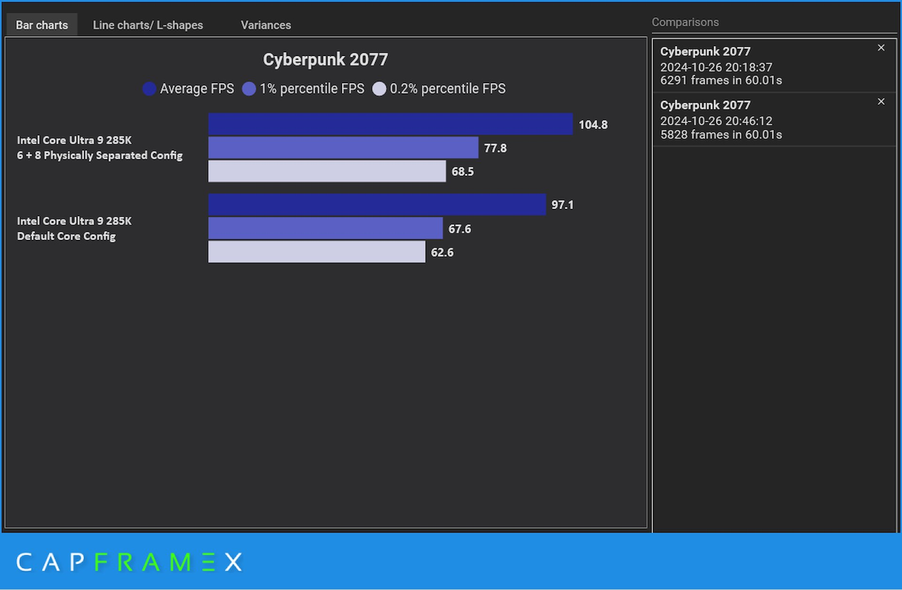This screenshot has width=902, height=590.
Task: Click the 62.6 0.2% percentile bar
Action: pyautogui.click(x=317, y=252)
